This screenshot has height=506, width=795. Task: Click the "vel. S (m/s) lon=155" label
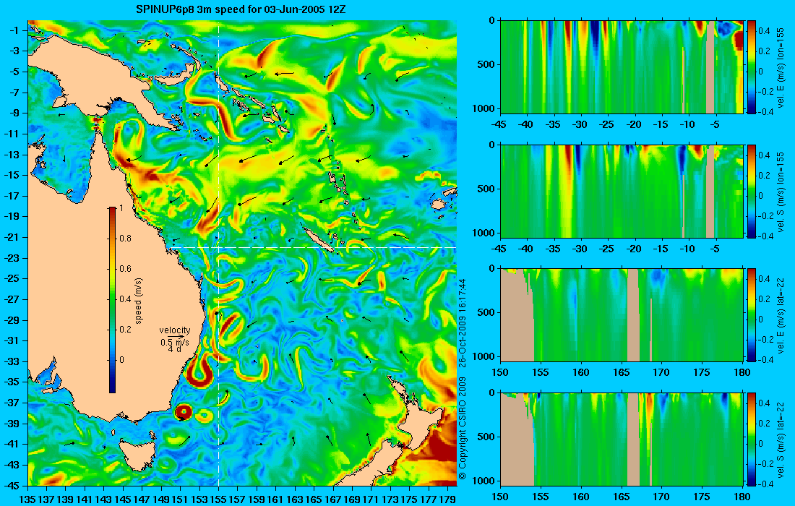click(781, 191)
